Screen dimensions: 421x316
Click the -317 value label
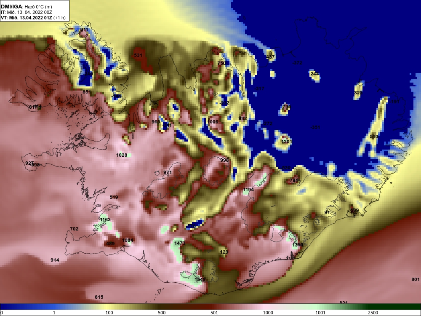[x=259, y=88]
